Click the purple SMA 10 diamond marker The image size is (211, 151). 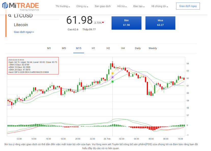click(x=112, y=77)
